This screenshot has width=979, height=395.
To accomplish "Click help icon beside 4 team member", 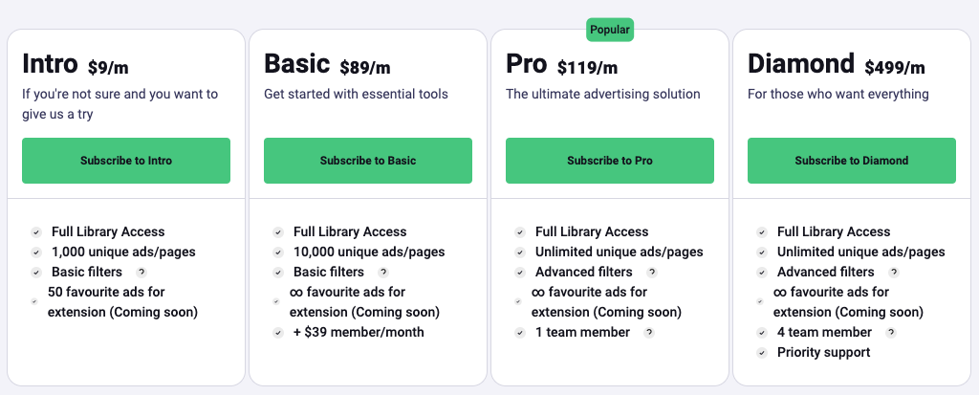I will pos(891,333).
